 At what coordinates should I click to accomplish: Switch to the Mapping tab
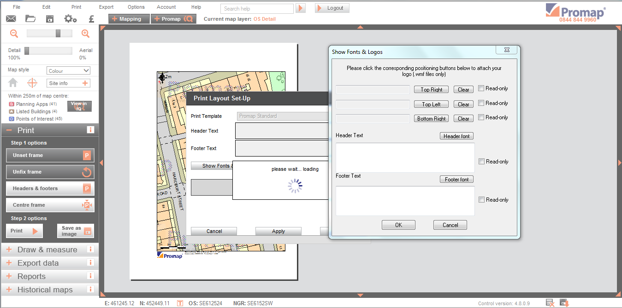pyautogui.click(x=129, y=19)
